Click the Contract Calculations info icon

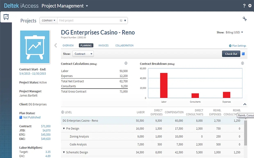[126, 64]
